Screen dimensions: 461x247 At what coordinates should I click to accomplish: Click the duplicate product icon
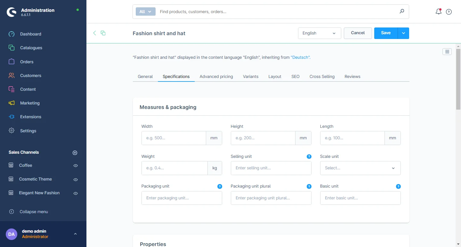coord(103,33)
